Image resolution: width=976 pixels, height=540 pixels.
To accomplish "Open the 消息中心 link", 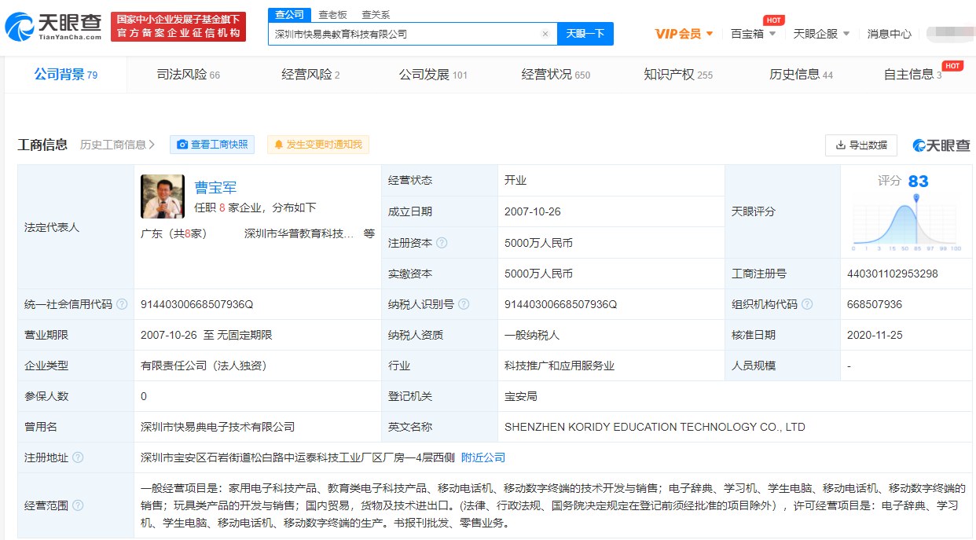I will [x=890, y=34].
